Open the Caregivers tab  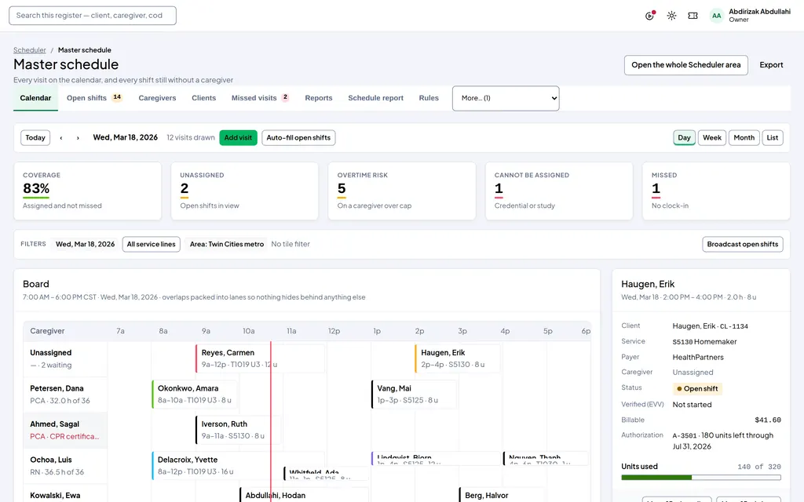pos(157,98)
